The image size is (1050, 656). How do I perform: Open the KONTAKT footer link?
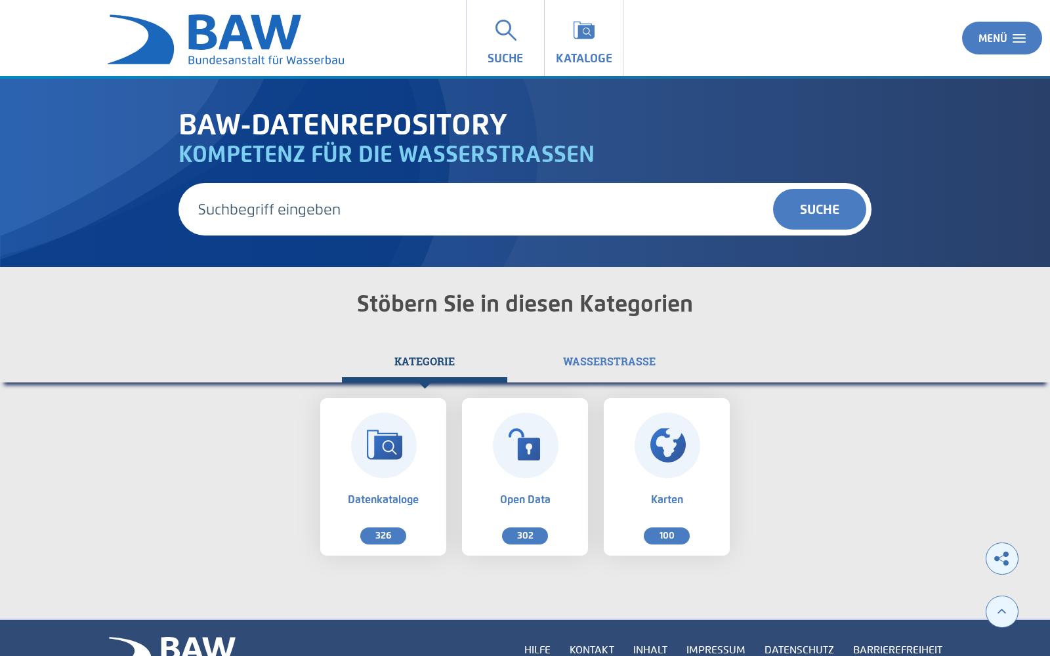[592, 649]
